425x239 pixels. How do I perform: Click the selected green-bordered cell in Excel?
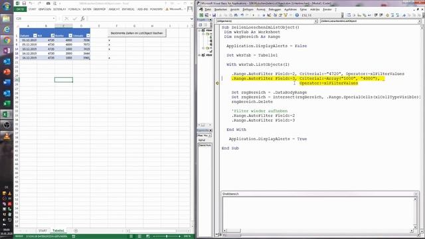pos(64,80)
